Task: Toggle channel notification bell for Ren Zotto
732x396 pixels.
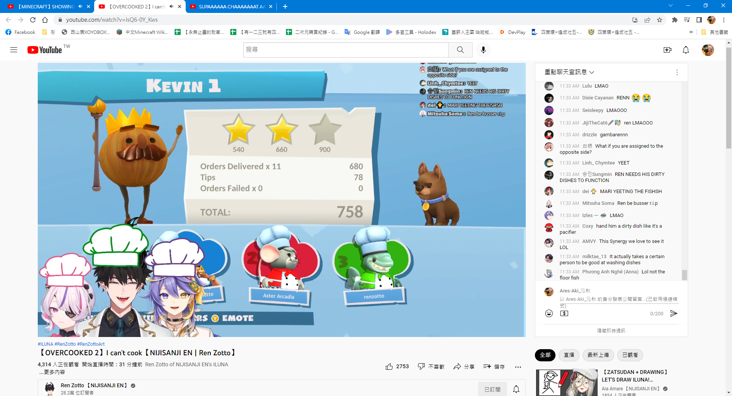Action: [516, 389]
